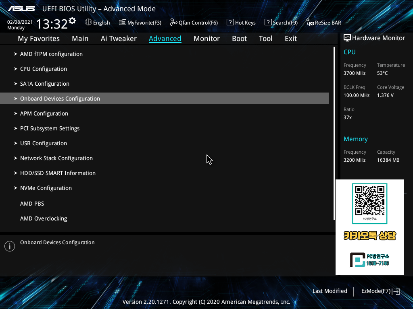Expand arrow beside PCI Subsystem Settings
Screen dimensions: 413x309
(x=16, y=128)
